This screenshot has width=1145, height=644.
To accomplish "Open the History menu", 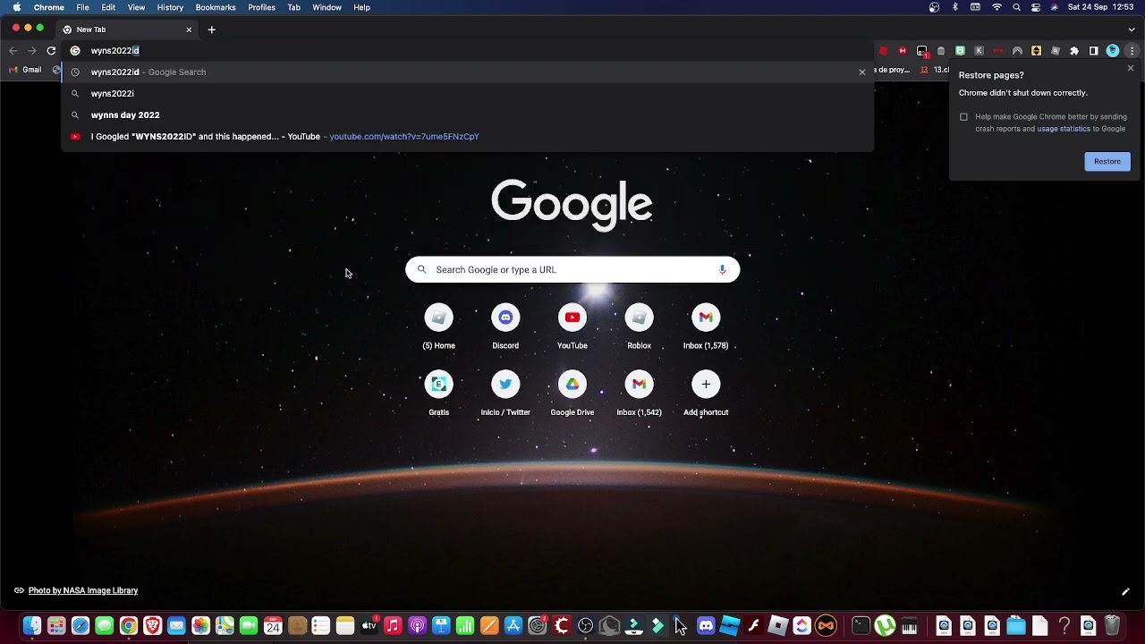I will (x=170, y=7).
